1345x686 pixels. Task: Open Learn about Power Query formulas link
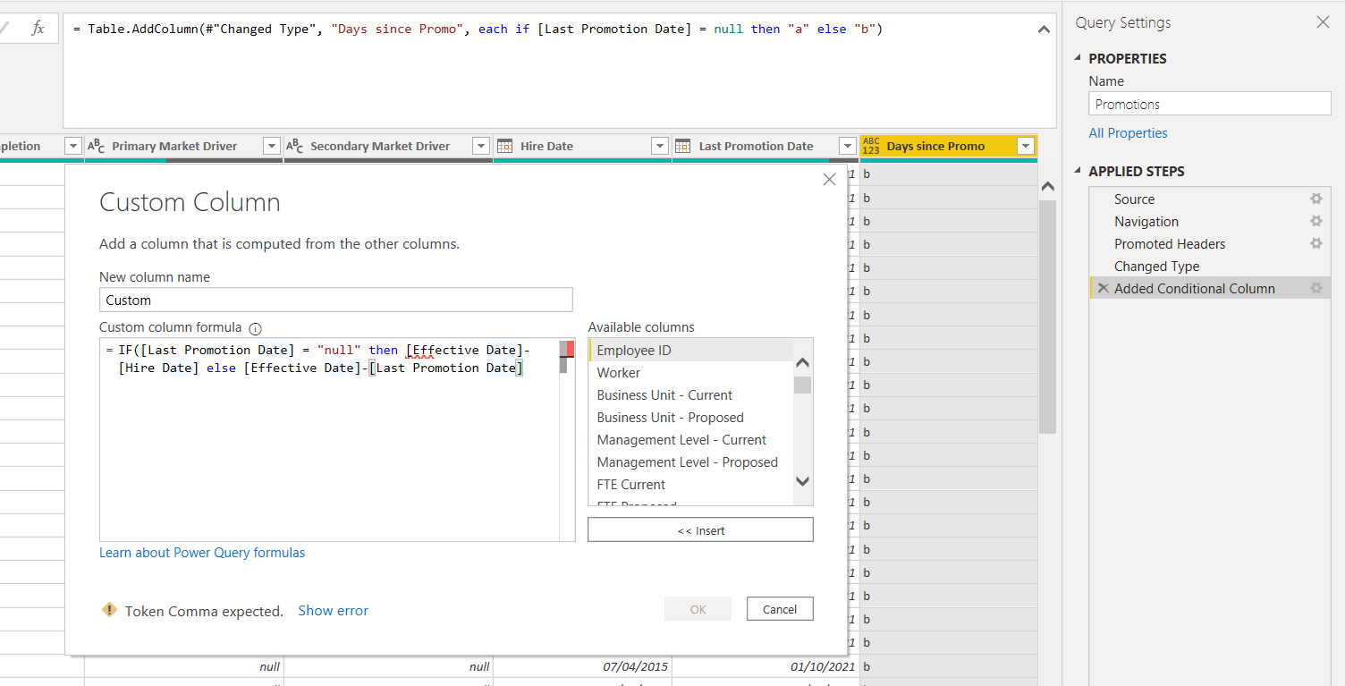coord(202,553)
